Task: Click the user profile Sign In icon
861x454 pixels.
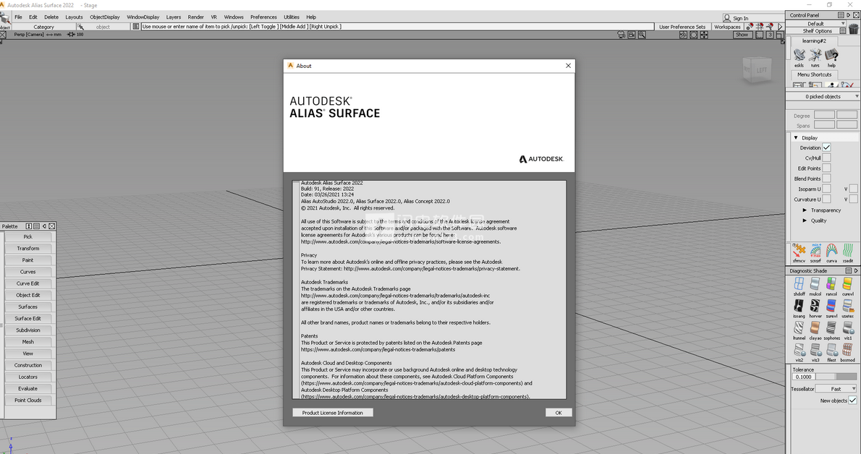Action: coord(727,18)
